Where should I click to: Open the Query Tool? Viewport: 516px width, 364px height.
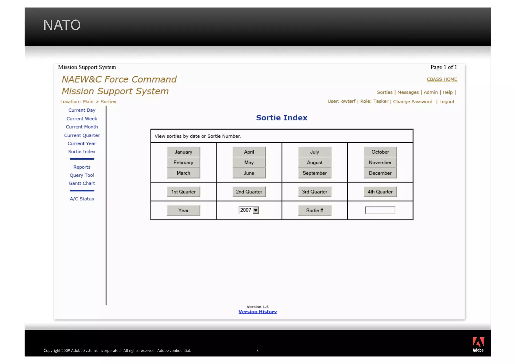(x=82, y=175)
